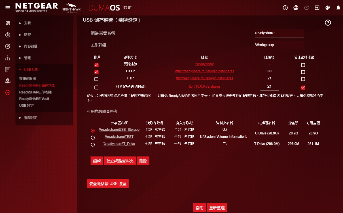Focus the 工作群組 field containing Workgroup

tap(280, 45)
